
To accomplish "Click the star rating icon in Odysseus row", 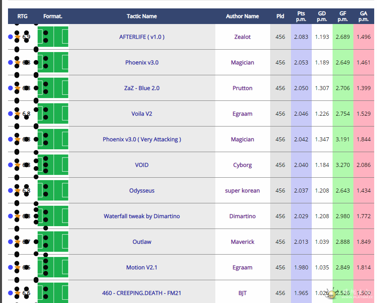I will (x=17, y=191).
